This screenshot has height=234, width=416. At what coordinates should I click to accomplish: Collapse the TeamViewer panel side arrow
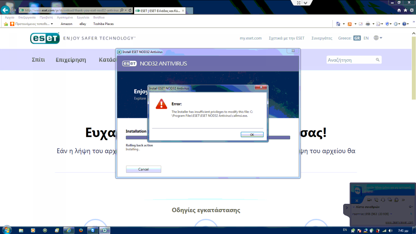(x=346, y=207)
